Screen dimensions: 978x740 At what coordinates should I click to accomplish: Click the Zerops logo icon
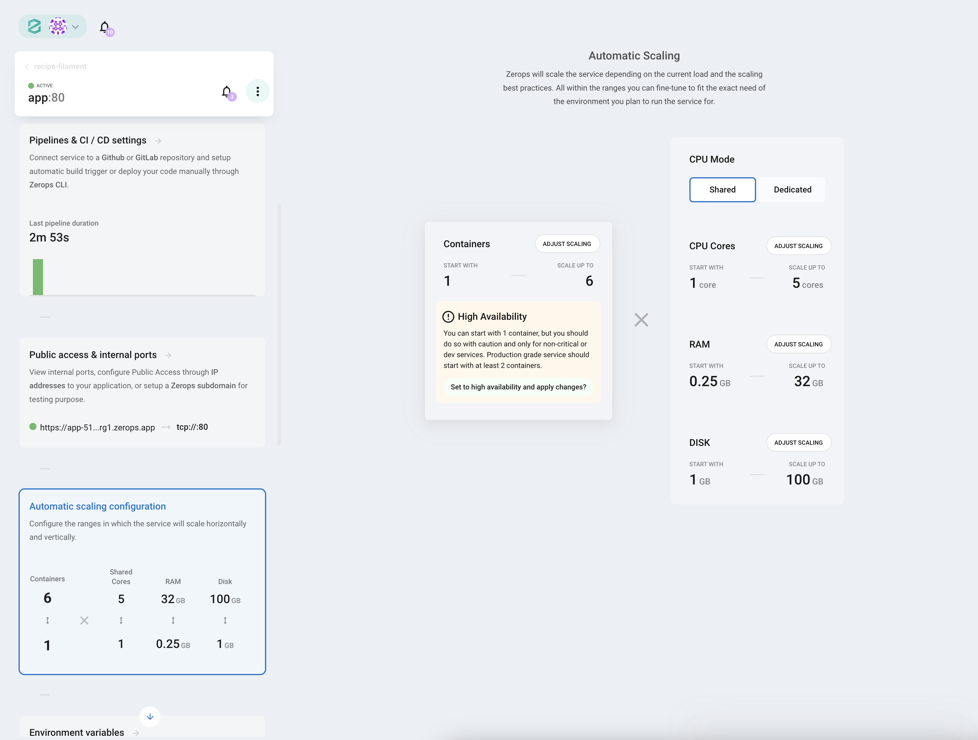(34, 27)
